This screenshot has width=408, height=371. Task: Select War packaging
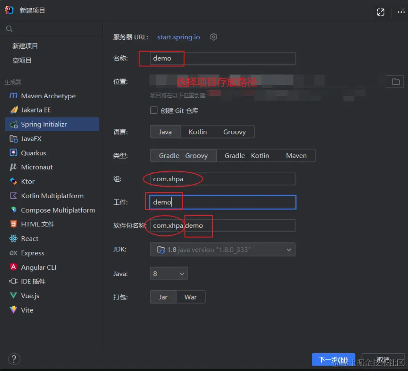point(190,297)
